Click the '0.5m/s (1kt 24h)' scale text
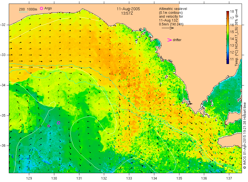 click(171, 24)
